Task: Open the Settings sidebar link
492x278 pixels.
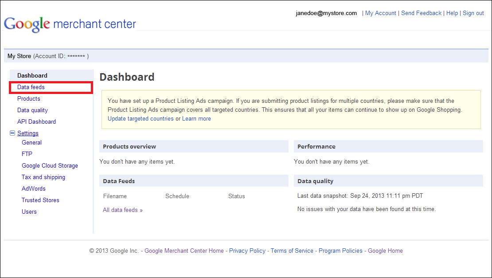Action: click(28, 133)
